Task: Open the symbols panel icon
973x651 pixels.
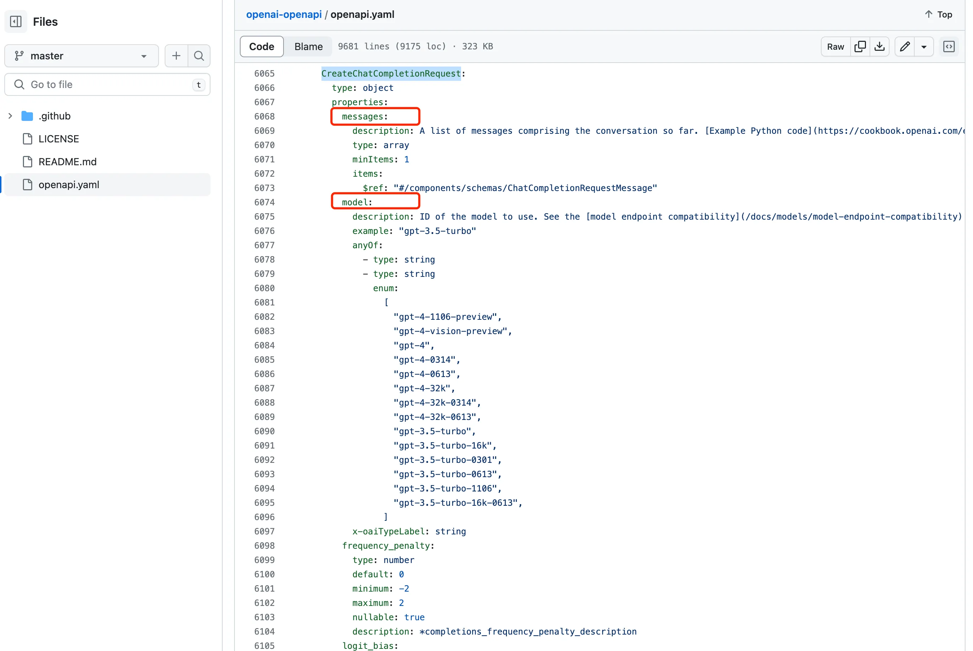Action: point(949,46)
